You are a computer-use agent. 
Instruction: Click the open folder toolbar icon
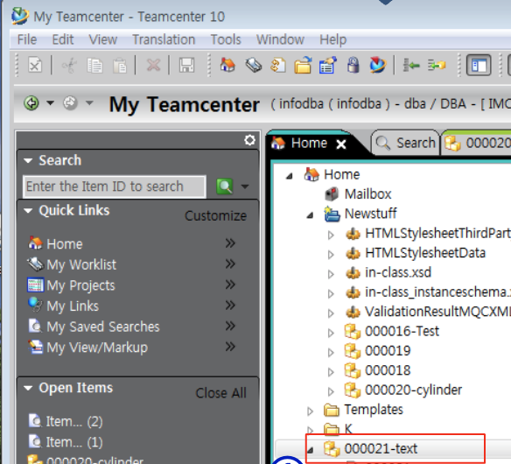303,65
